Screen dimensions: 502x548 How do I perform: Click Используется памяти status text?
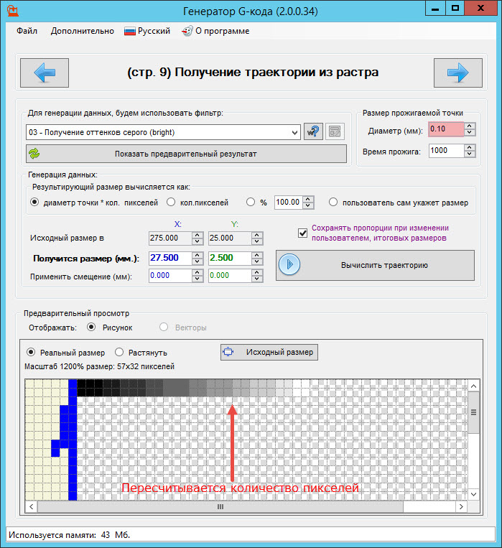point(69,535)
